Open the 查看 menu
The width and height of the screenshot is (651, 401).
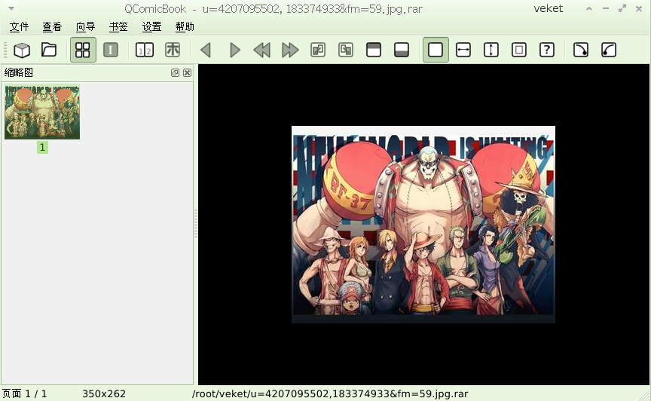pyautogui.click(x=52, y=27)
